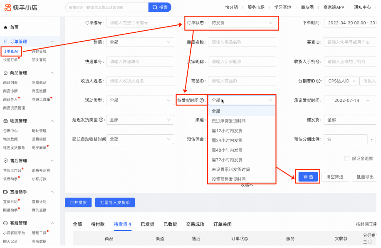
Task: Click the 商品管理 section icon in sidebar
Action: 5,72
